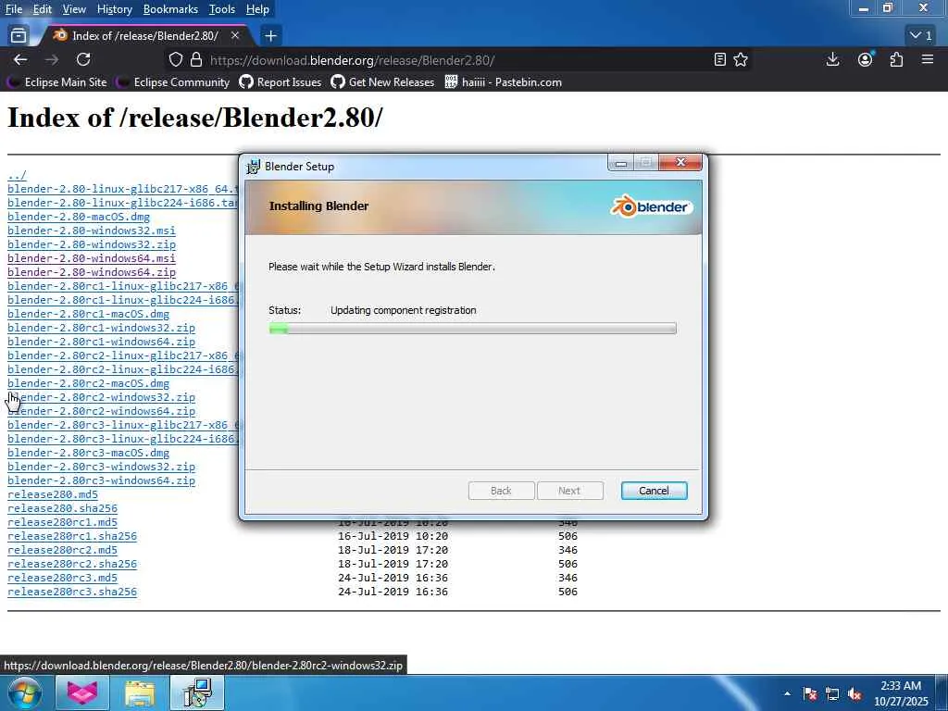Download blender-2.80rc3-macOS.dmg
948x711 pixels.
88,453
